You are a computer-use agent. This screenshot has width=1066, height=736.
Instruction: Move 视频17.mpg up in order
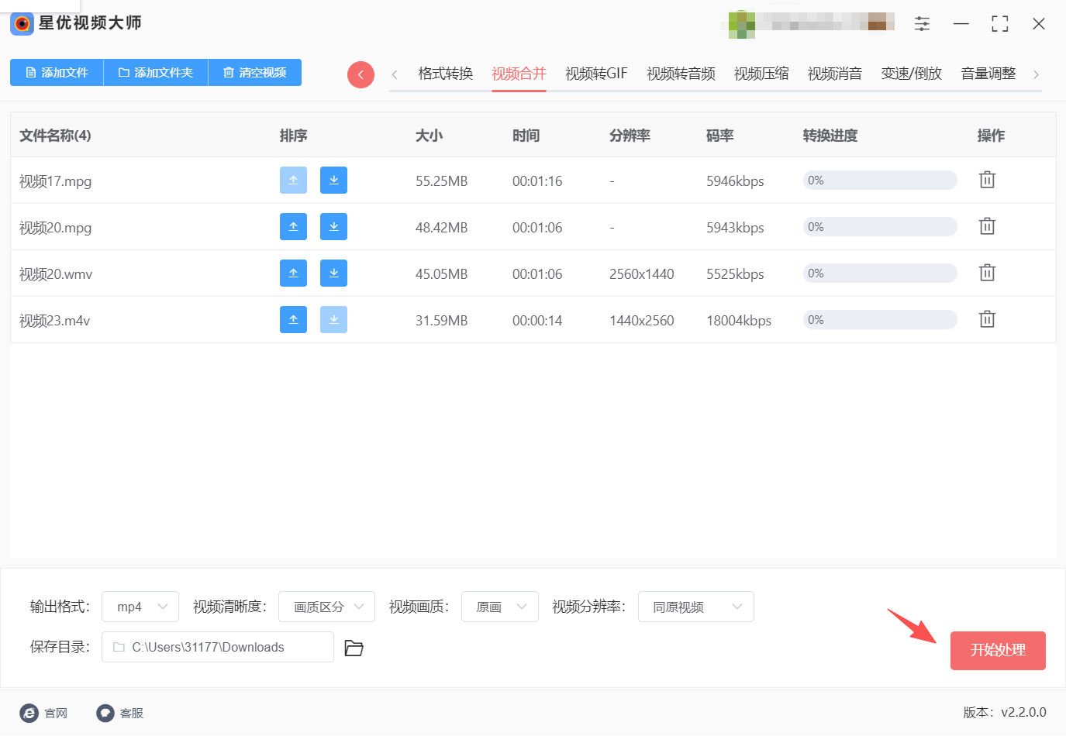click(293, 181)
